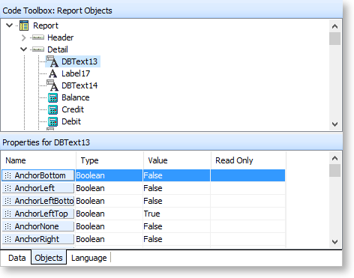354x278 pixels.
Task: Collapse the Report tree node
Action: 10,25
